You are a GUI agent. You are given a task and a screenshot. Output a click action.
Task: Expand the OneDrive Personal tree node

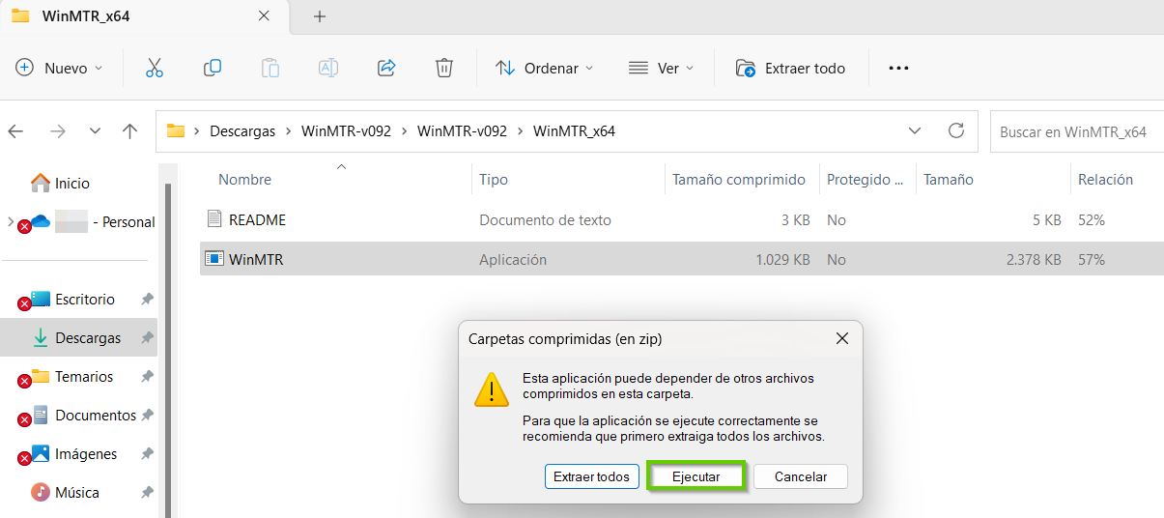click(11, 221)
